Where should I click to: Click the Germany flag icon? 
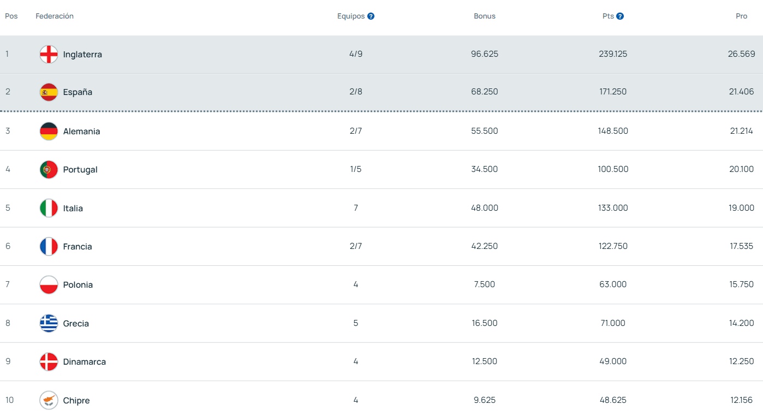49,132
